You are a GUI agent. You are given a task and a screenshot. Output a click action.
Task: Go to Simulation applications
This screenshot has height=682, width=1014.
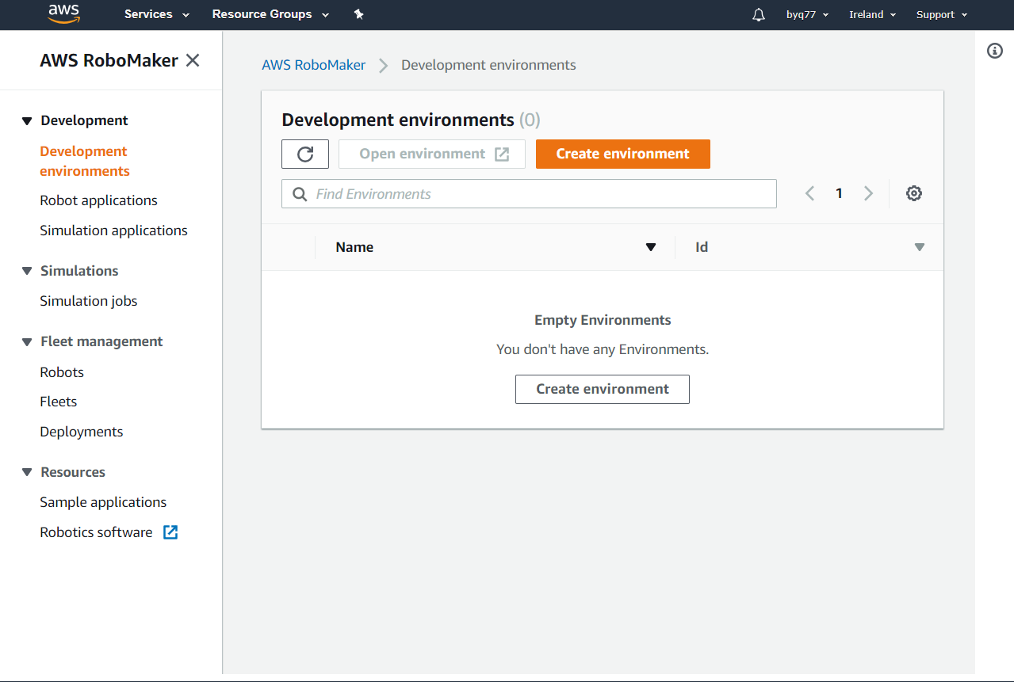pos(113,231)
